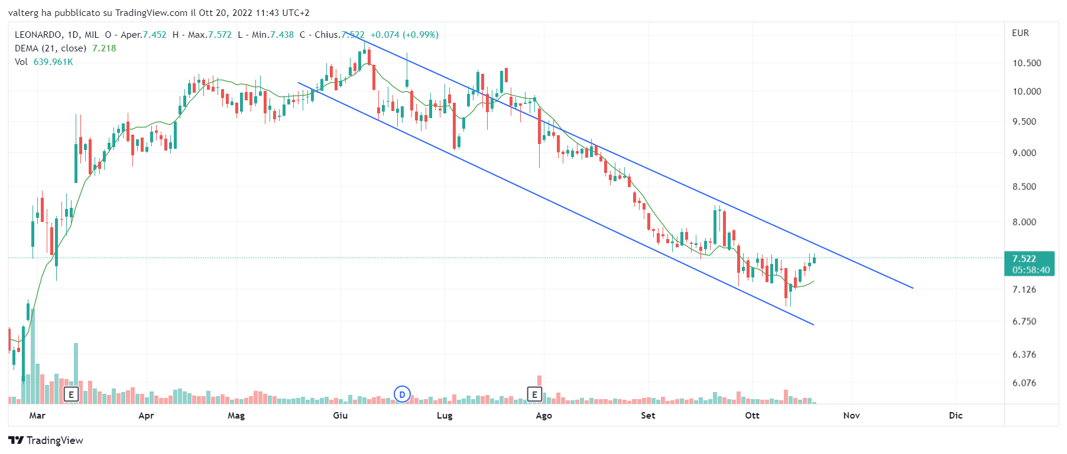Click the current price label 7.522
This screenshot has width=1067, height=454.
1024,259
